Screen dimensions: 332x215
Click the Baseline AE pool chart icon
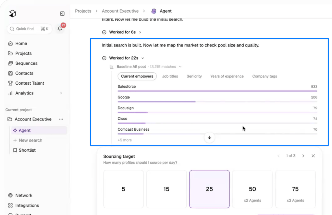click(111, 67)
